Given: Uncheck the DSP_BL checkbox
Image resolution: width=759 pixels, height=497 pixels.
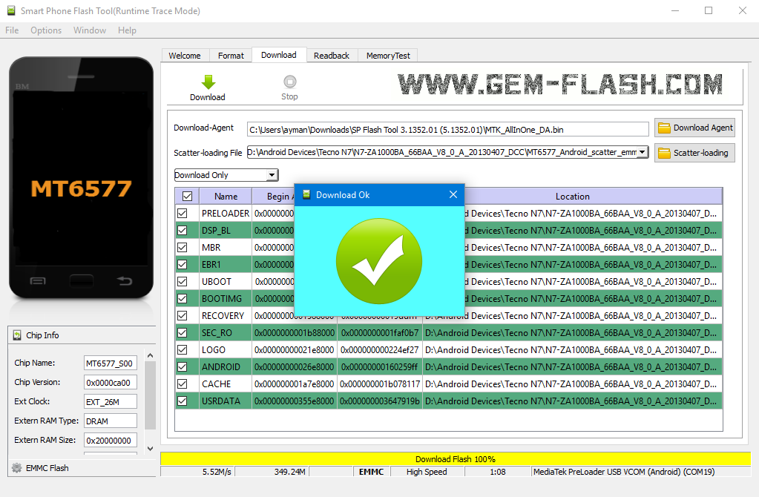Looking at the screenshot, I should tap(183, 231).
